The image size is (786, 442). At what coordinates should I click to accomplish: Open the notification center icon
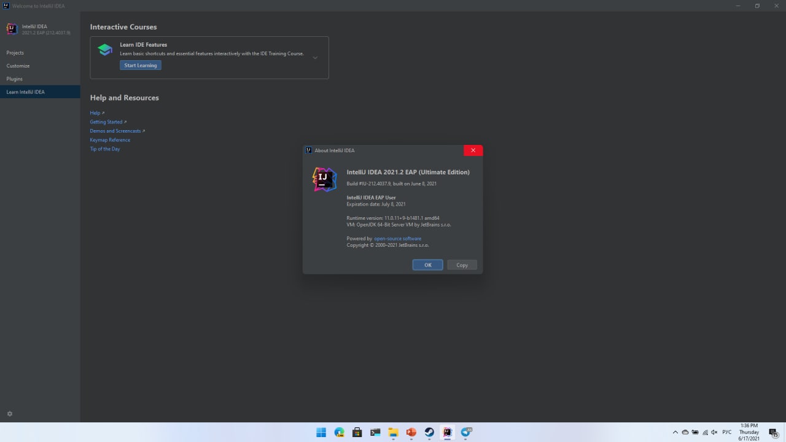click(x=774, y=433)
